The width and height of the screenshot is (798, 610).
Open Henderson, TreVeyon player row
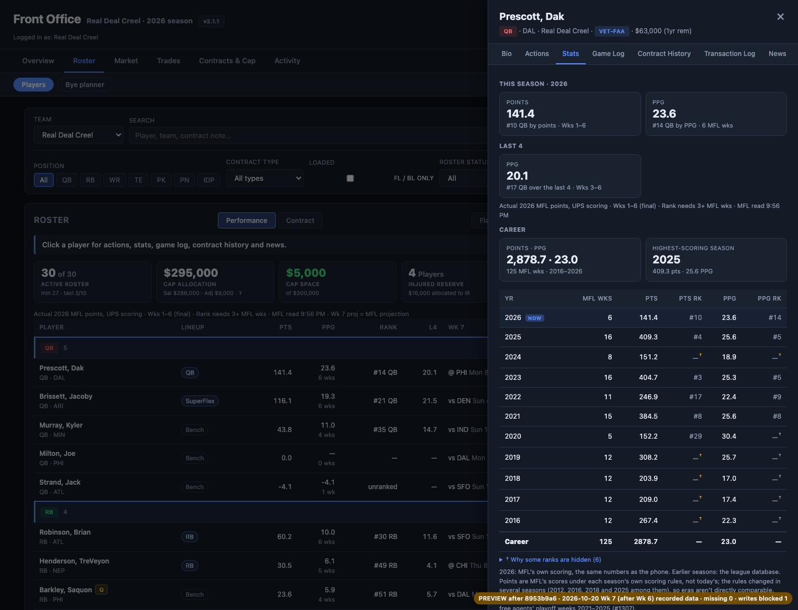coord(260,566)
